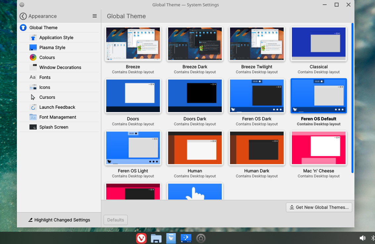Viewport: 375px width, 244px height.
Task: Open the Plasma Style icon entry
Action: click(33, 47)
